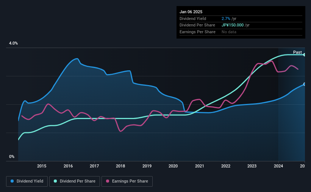Click the No data earnings value
311x192 pixels.
coord(229,32)
